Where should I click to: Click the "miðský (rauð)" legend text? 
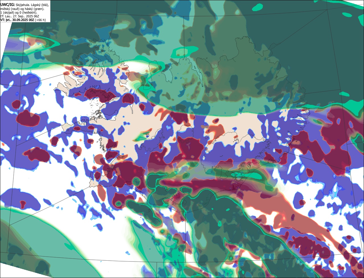tap(9, 9)
